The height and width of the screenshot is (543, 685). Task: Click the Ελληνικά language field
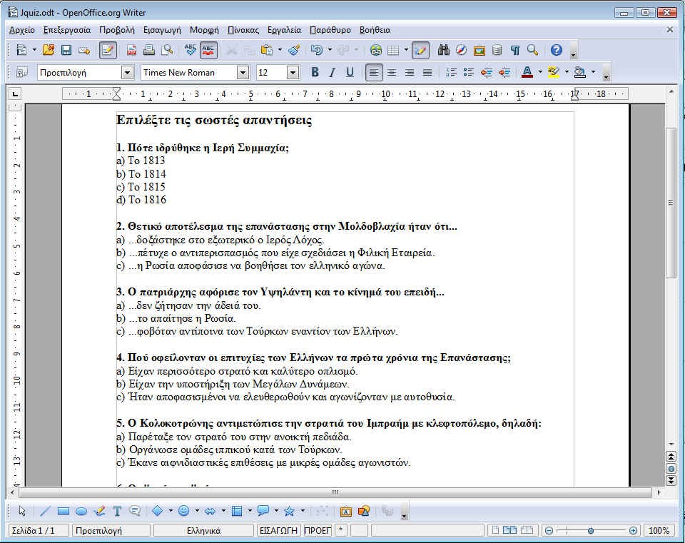click(x=203, y=530)
